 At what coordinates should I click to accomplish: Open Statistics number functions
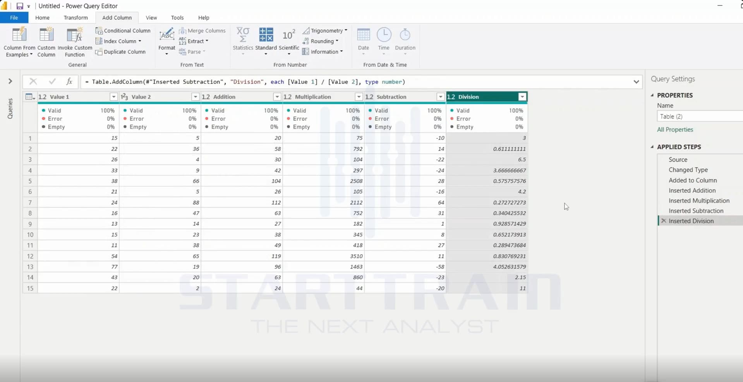[x=243, y=41]
